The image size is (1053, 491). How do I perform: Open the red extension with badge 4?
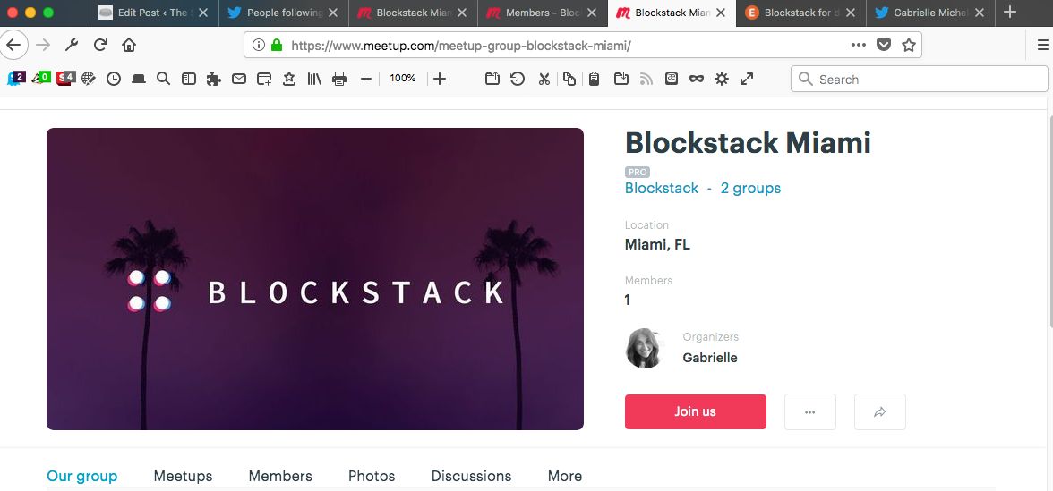[66, 79]
